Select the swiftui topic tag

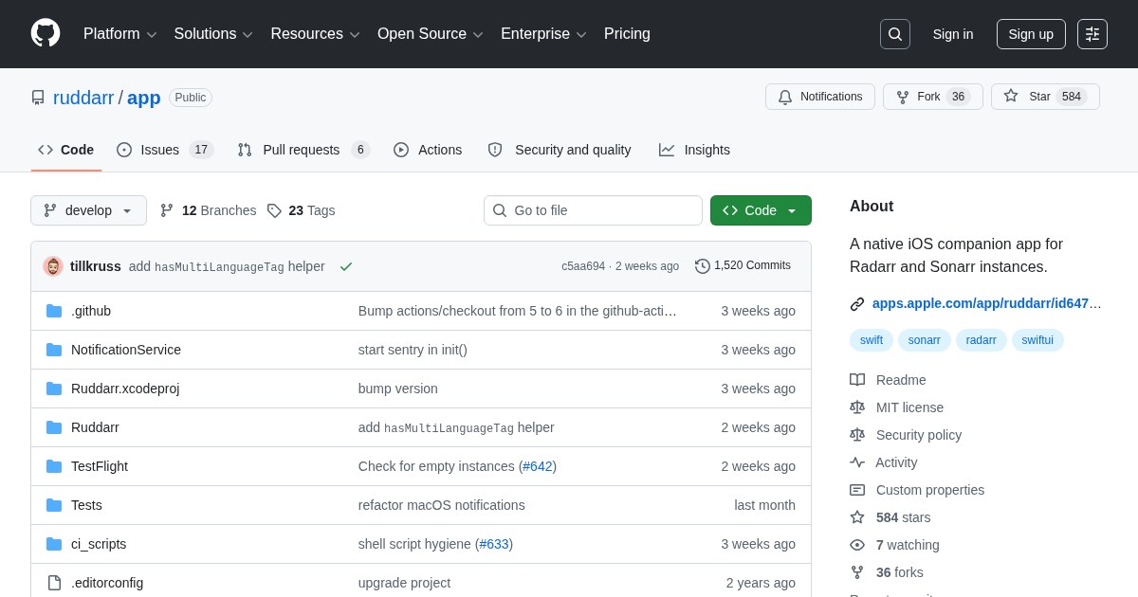(x=1037, y=340)
